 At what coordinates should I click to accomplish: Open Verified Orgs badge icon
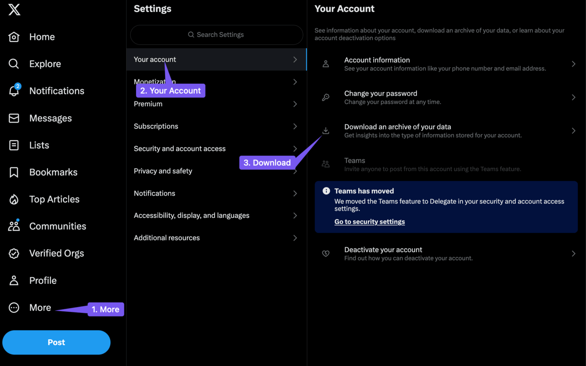pyautogui.click(x=14, y=253)
